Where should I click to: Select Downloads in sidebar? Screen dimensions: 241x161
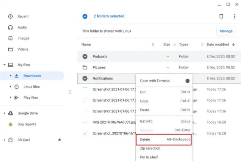(x=32, y=76)
